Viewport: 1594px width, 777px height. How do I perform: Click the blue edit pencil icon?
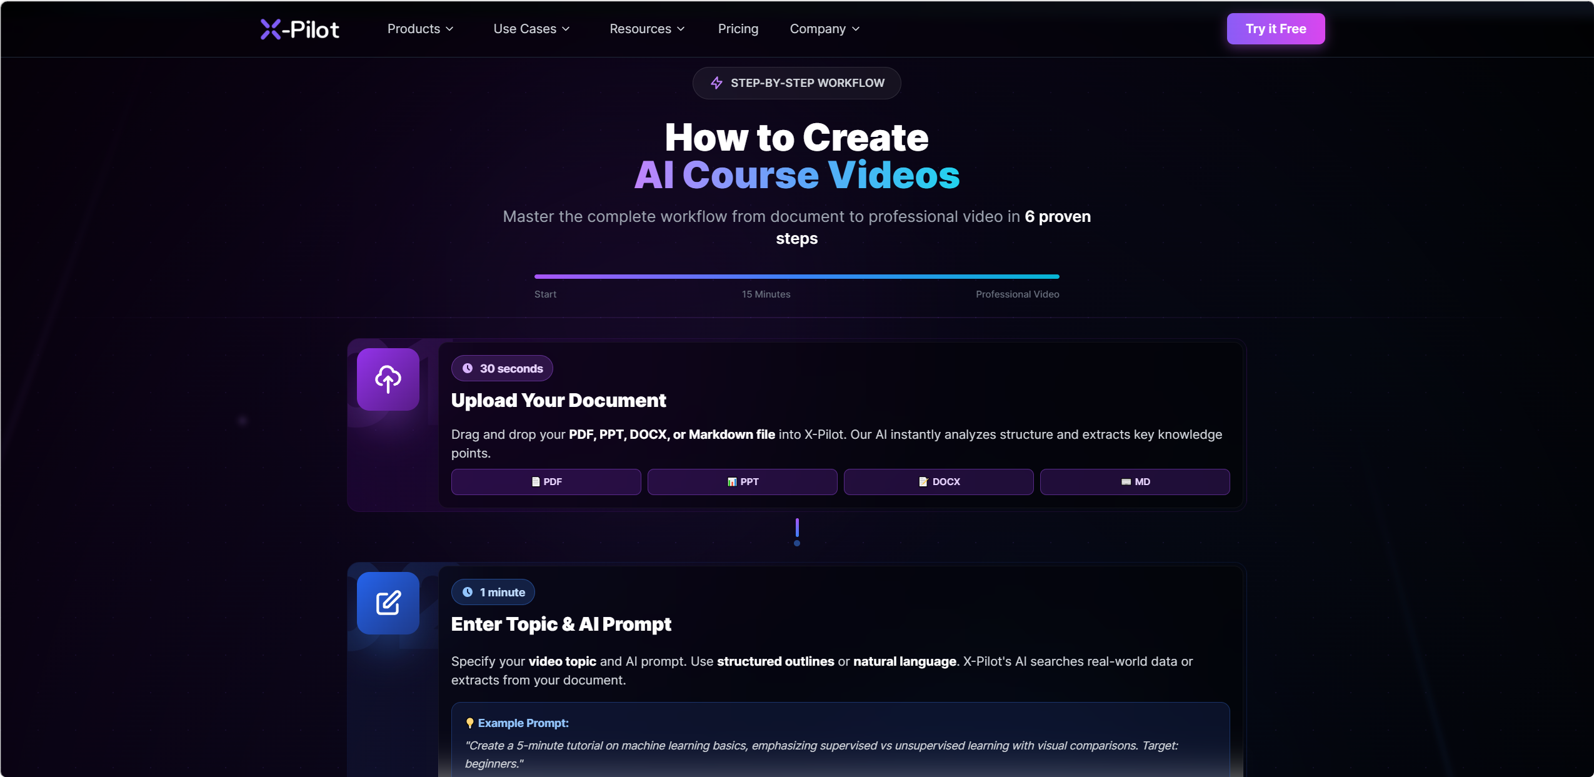[x=388, y=603]
